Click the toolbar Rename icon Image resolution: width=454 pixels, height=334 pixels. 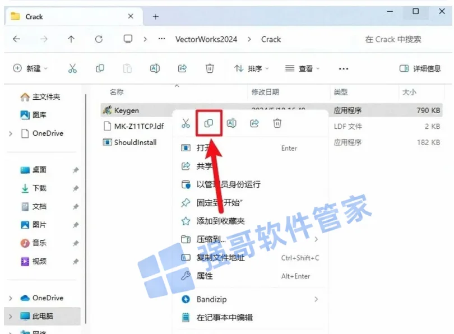(155, 68)
